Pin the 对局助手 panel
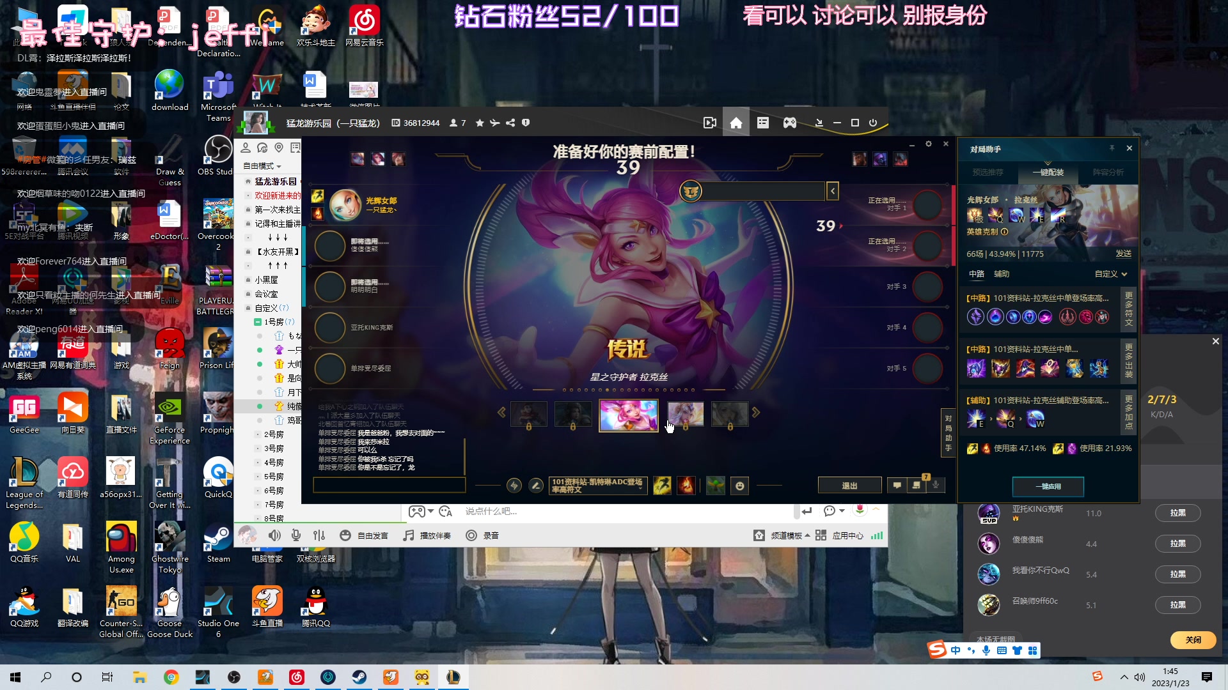 [x=1112, y=148]
